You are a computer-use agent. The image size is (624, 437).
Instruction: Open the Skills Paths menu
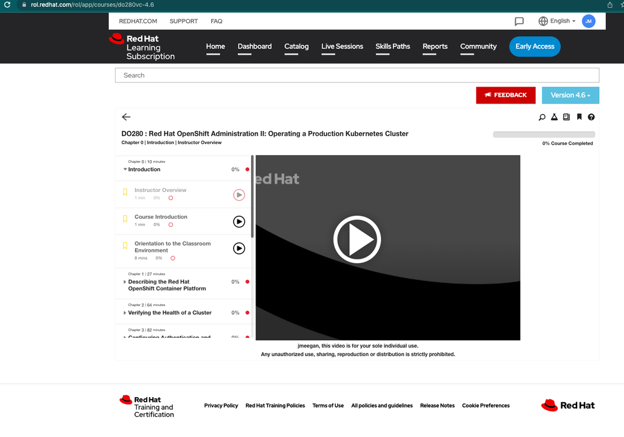(x=392, y=46)
